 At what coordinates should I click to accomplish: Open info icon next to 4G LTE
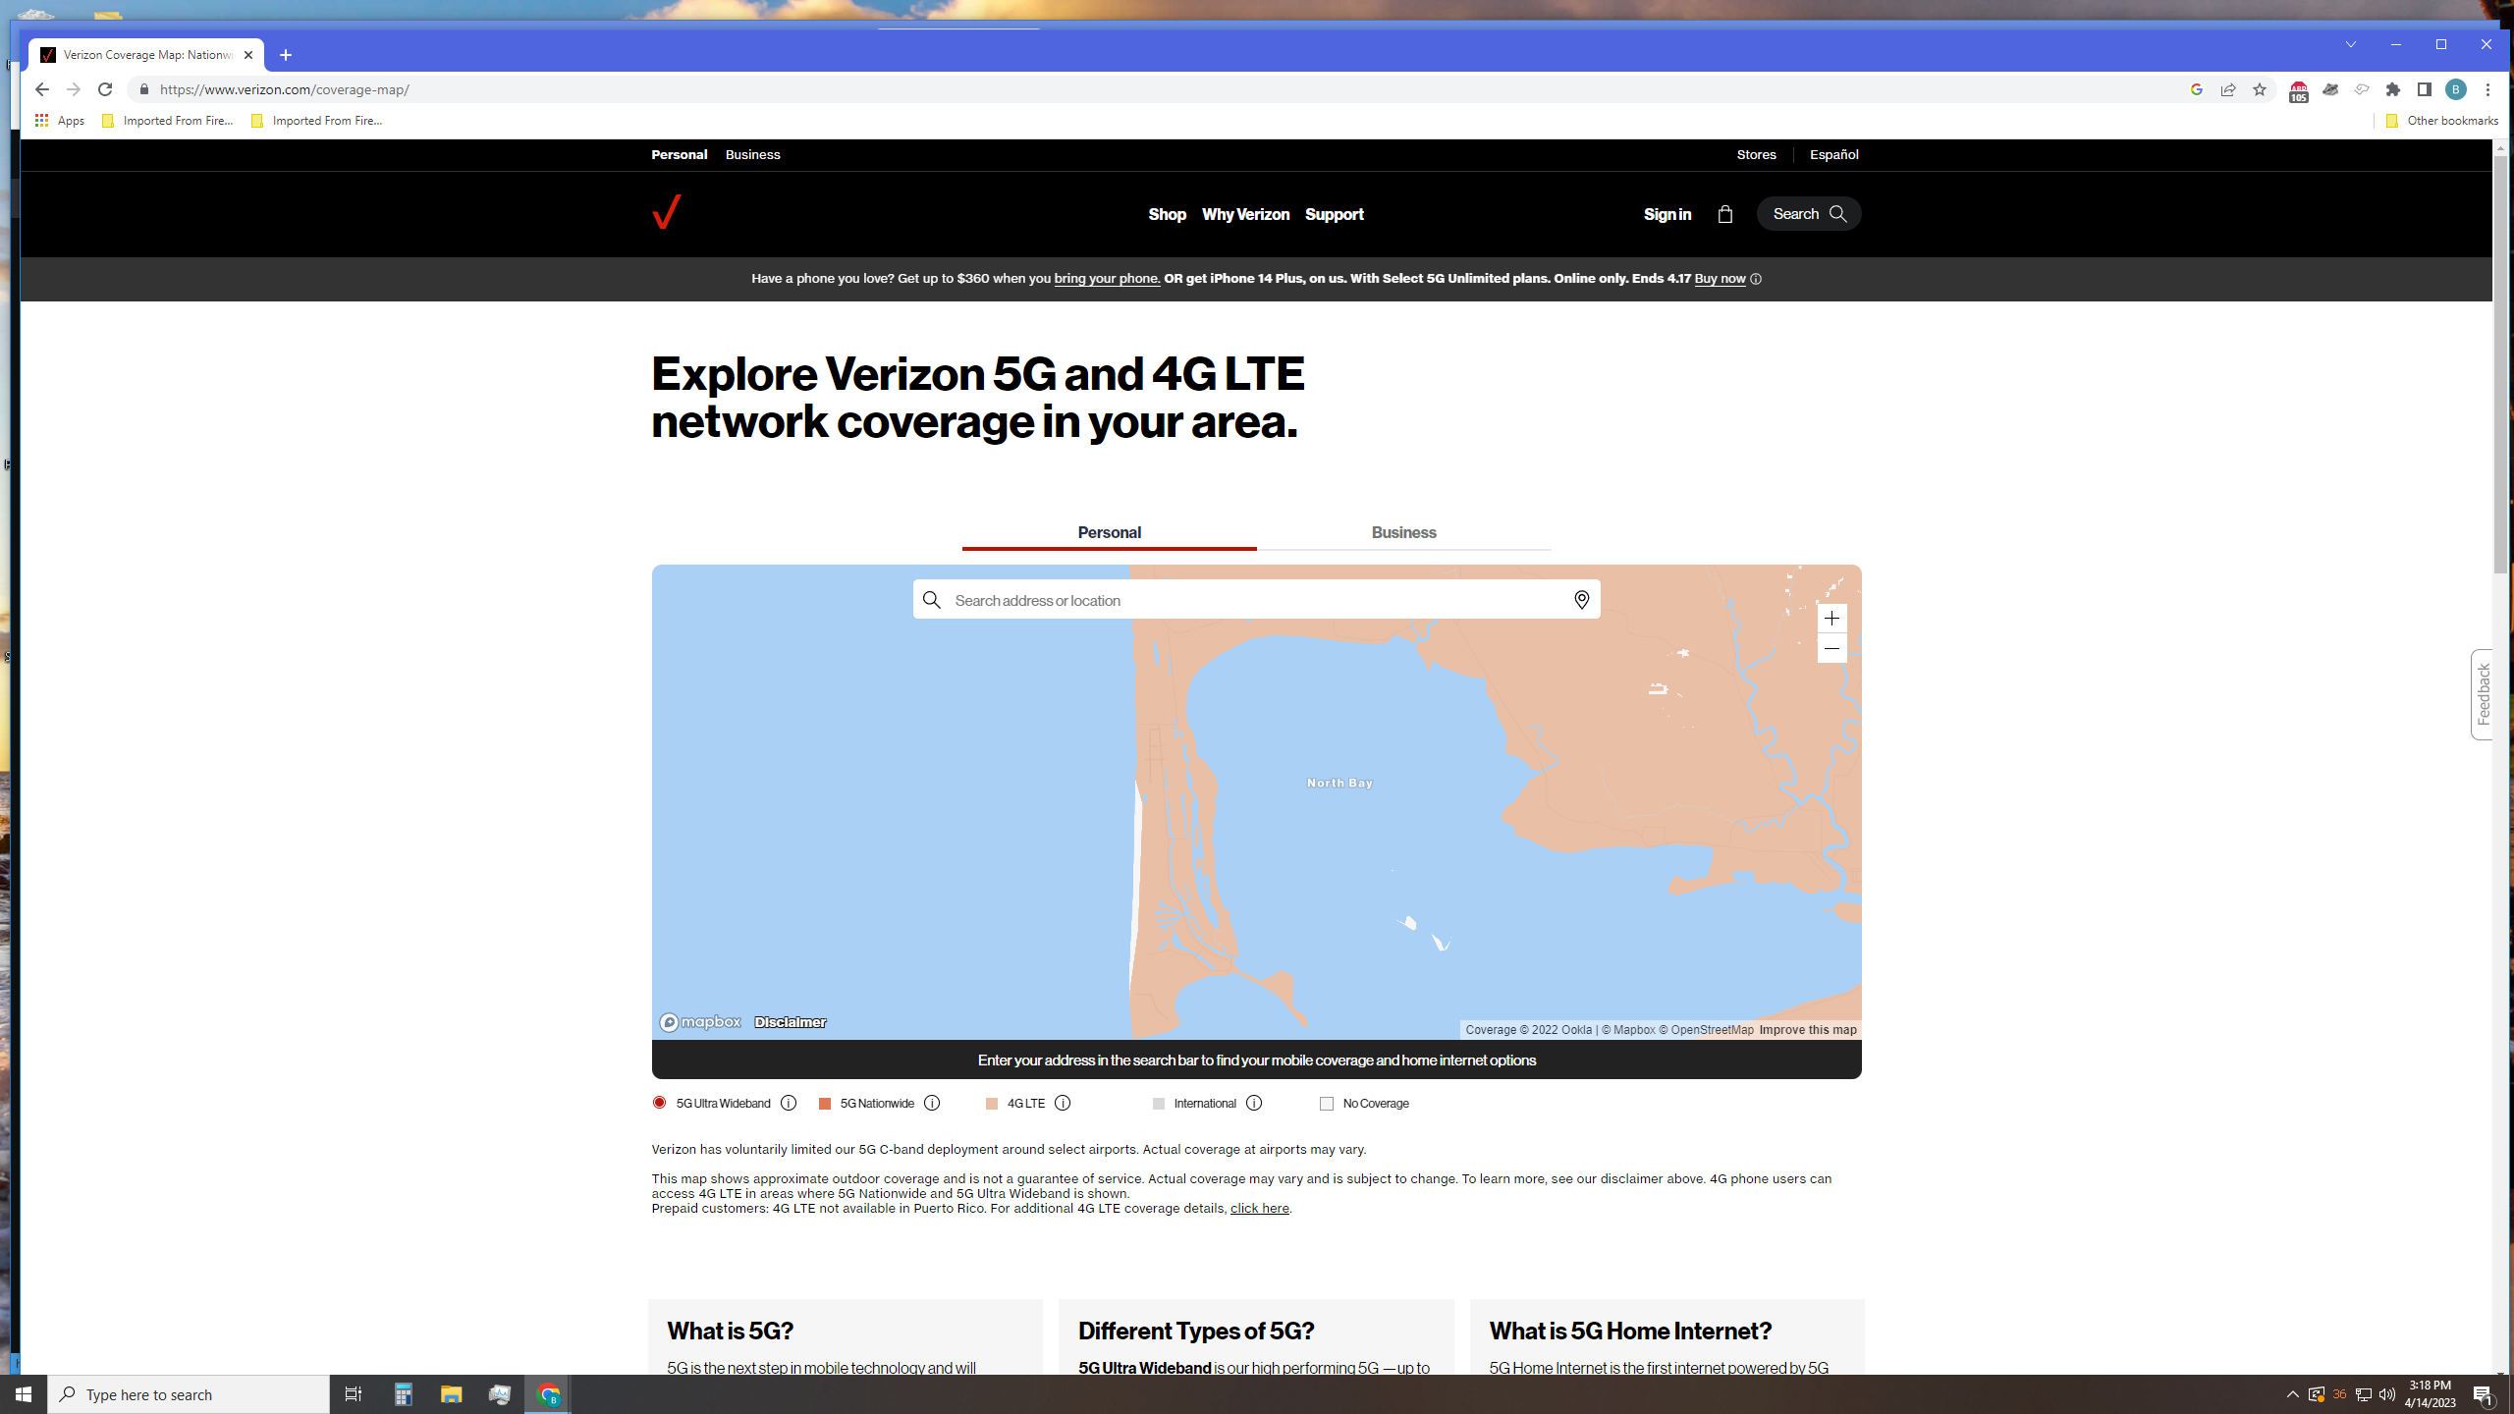click(x=1063, y=1103)
